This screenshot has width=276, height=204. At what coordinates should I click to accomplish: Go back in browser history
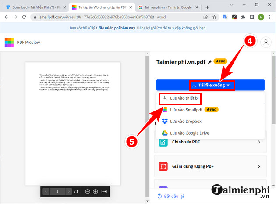tap(7, 17)
